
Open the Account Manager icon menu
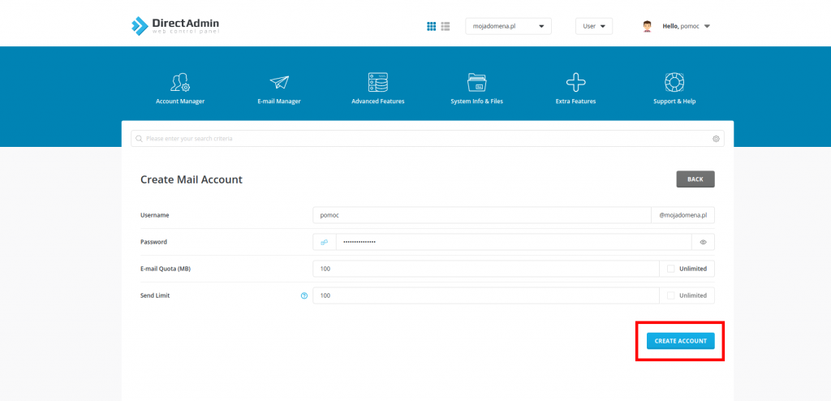(180, 83)
